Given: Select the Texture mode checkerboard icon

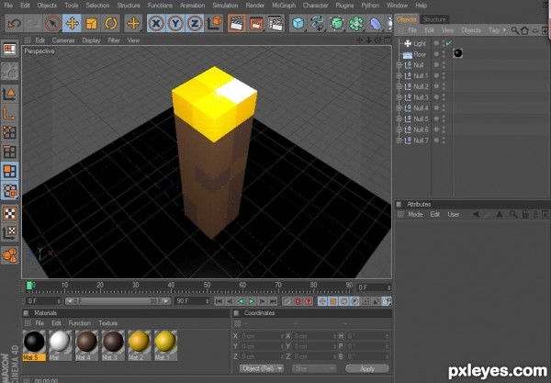Looking at the screenshot, I should (x=10, y=213).
